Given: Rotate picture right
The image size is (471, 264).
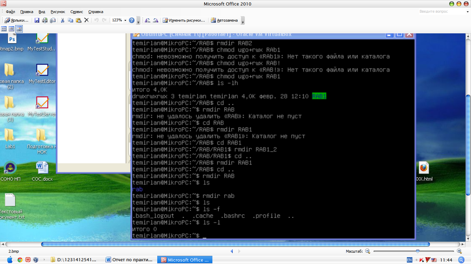Looking at the screenshot, I should (155, 20).
